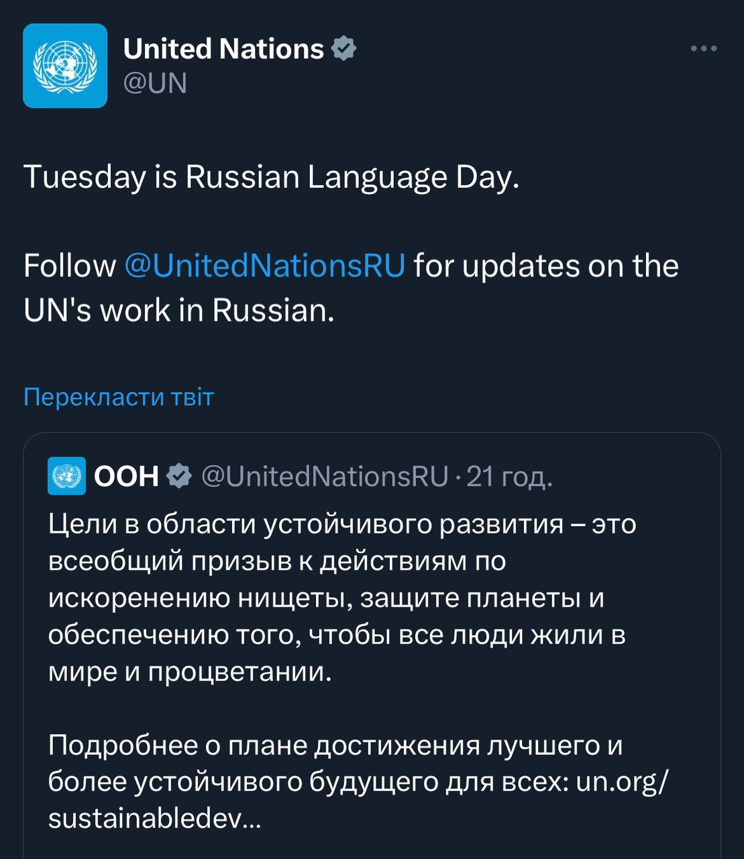Click the small ООН avatar in quoted tweet
The height and width of the screenshot is (859, 744).
point(66,476)
